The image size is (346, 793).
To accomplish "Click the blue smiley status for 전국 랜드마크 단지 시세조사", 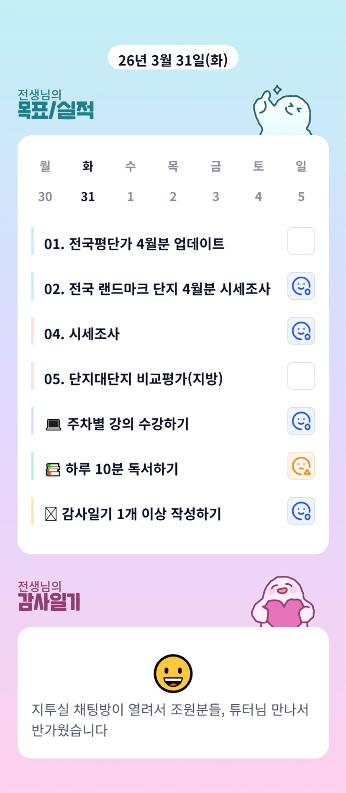I will click(301, 286).
